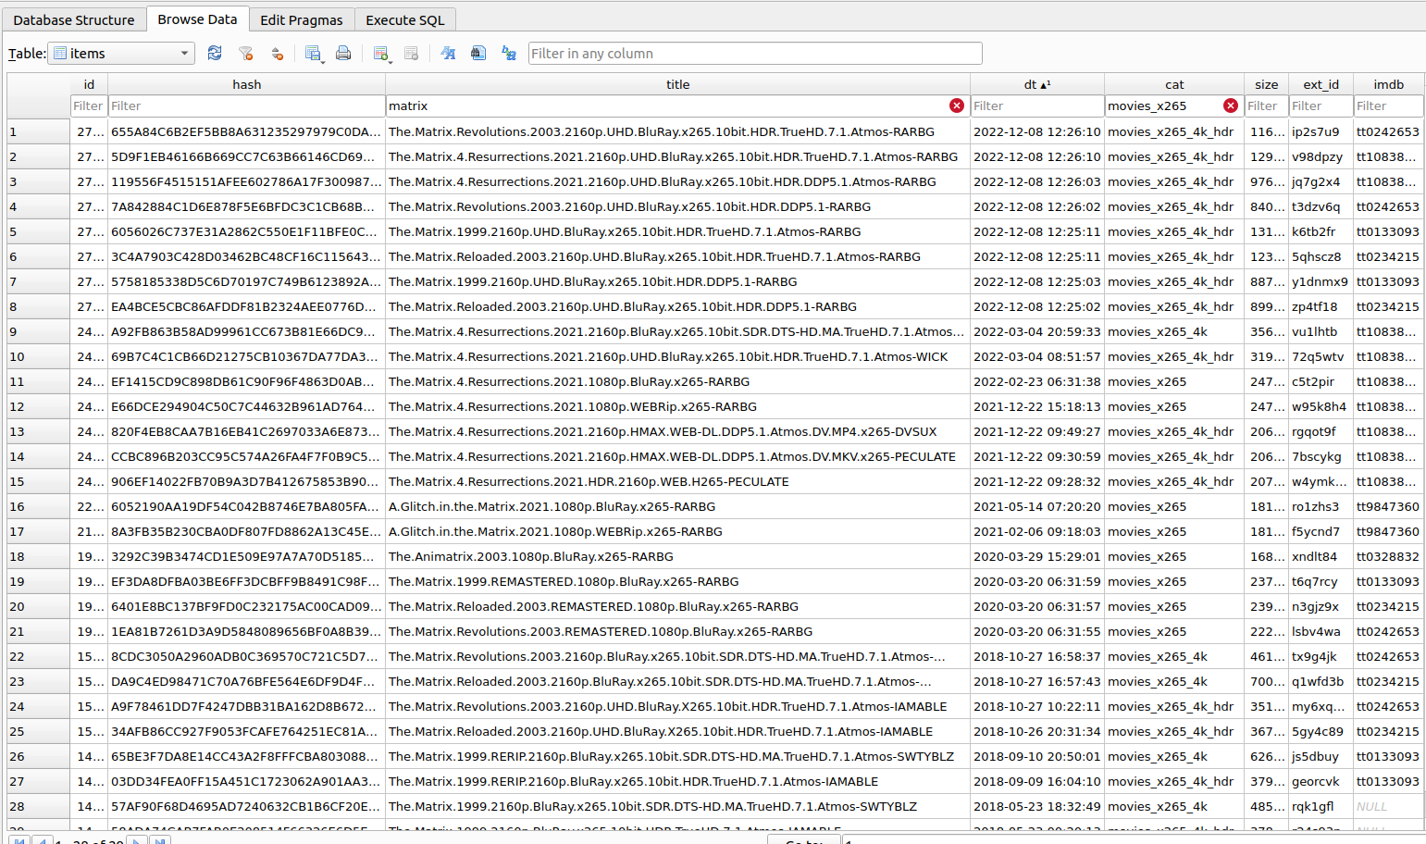Select ext_id cell 'xndlt84'
The width and height of the screenshot is (1426, 844).
point(1321,556)
